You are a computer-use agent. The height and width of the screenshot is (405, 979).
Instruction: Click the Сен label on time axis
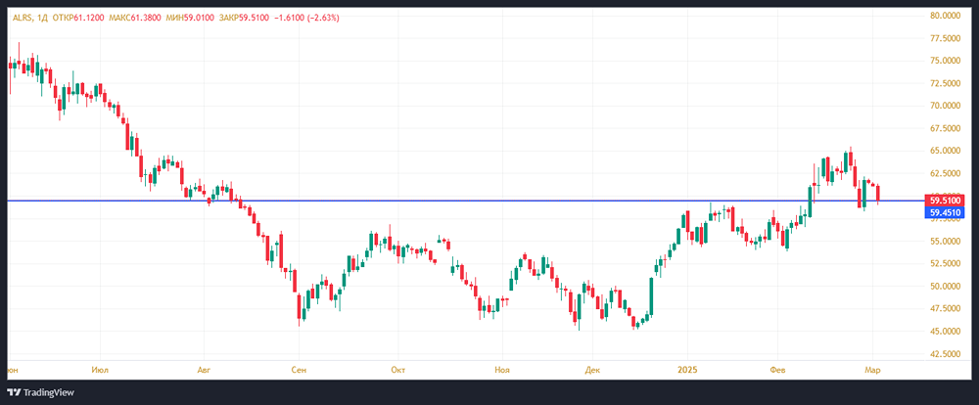point(299,370)
